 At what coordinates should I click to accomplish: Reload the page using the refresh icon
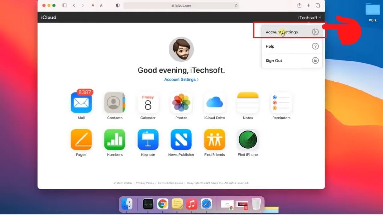click(236, 5)
